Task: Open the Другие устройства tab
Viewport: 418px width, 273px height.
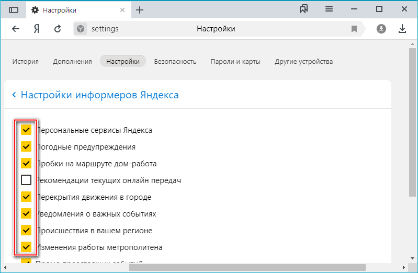Action: 303,62
